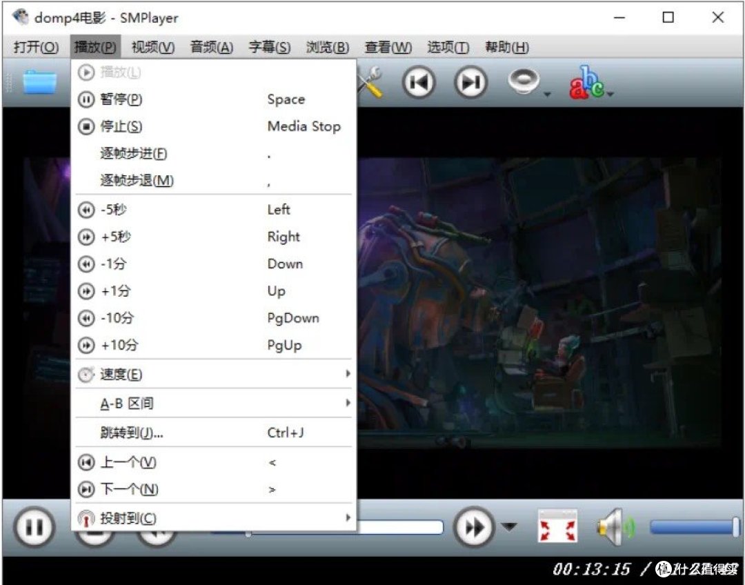Skip to next item with the toolbar icon
The image size is (745, 585).
click(470, 81)
